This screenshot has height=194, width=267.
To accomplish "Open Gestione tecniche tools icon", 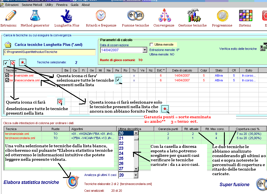I will [194, 15].
